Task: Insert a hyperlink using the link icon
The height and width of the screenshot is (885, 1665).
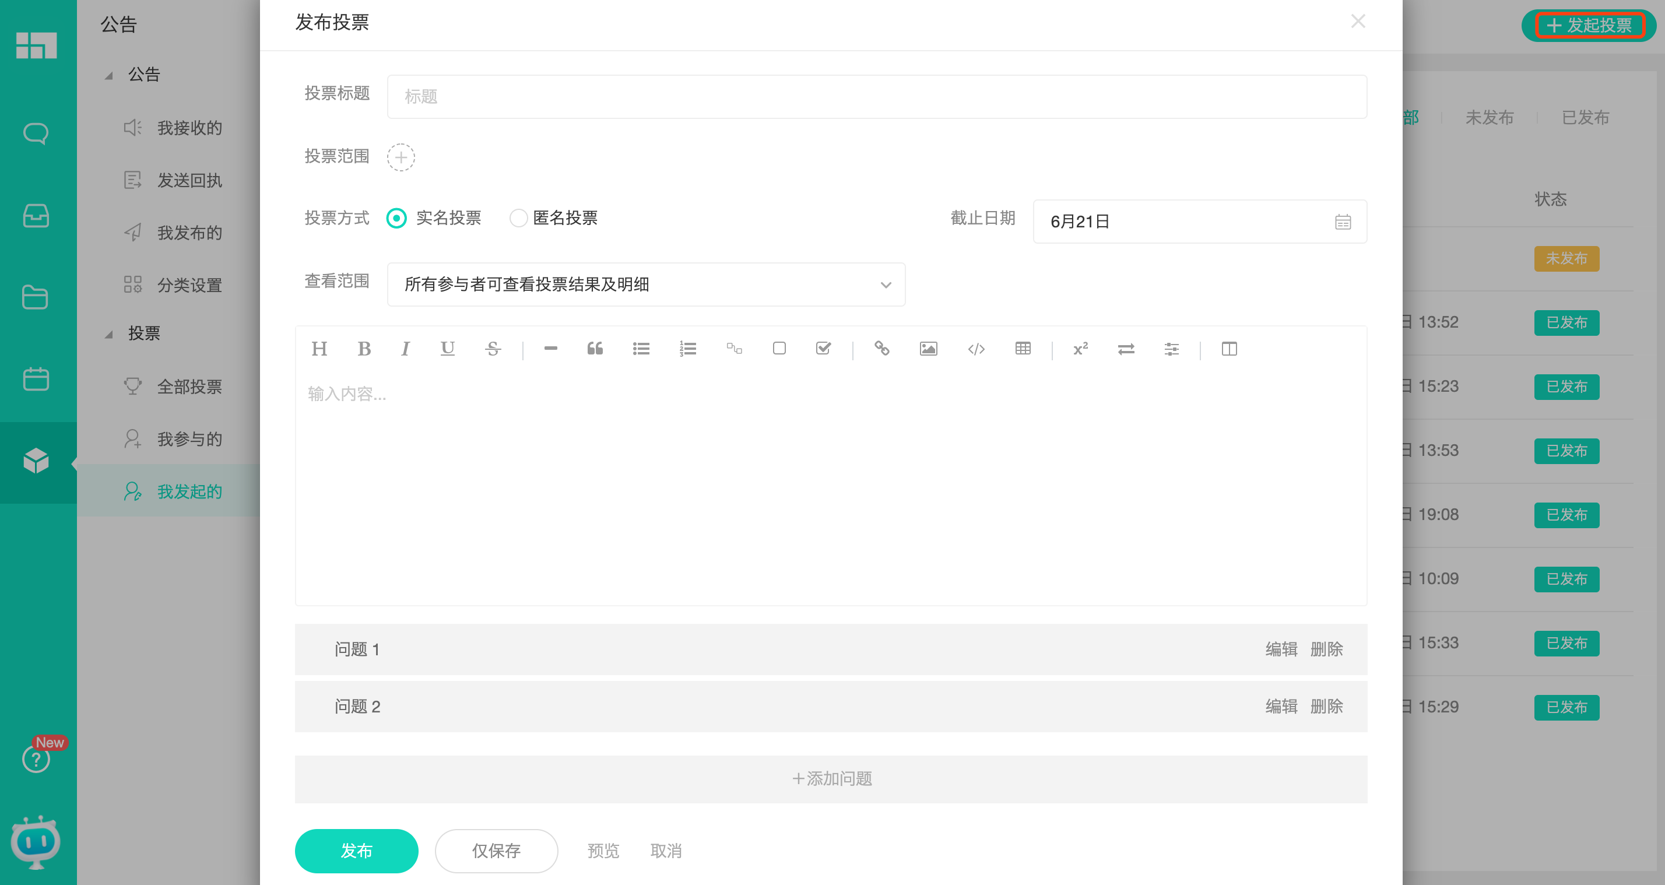Action: coord(881,349)
